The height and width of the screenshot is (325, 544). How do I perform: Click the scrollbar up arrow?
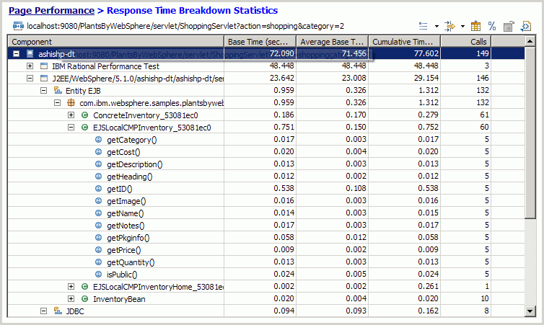tap(530, 41)
